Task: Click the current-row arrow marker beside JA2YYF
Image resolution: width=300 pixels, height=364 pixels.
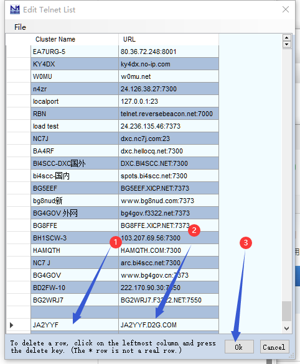Action: click(12, 325)
